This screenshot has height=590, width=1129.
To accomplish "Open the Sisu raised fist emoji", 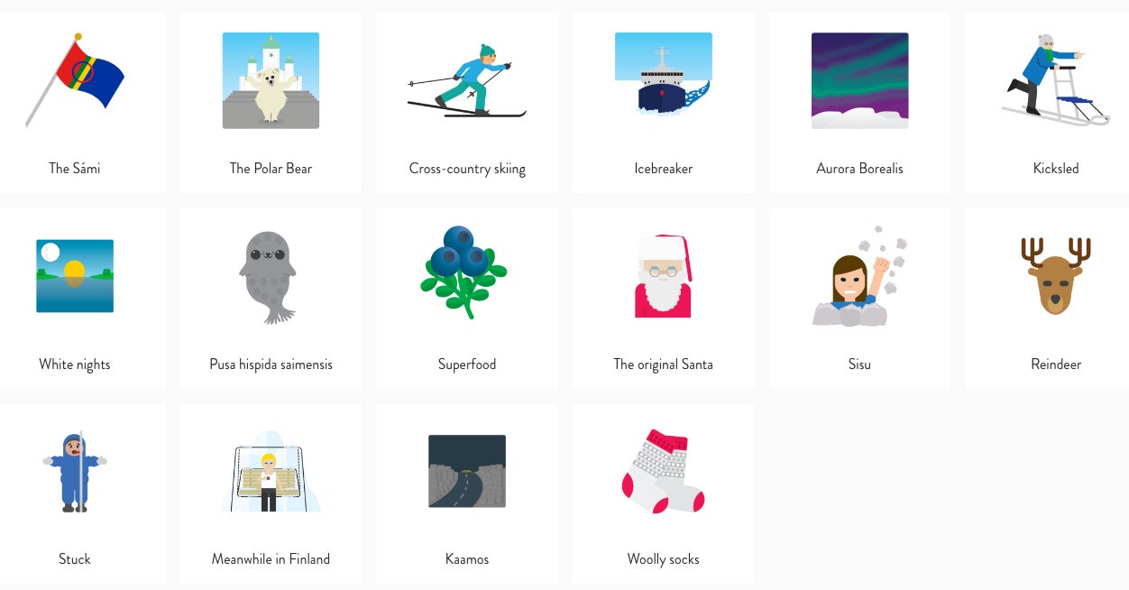I will click(x=859, y=276).
